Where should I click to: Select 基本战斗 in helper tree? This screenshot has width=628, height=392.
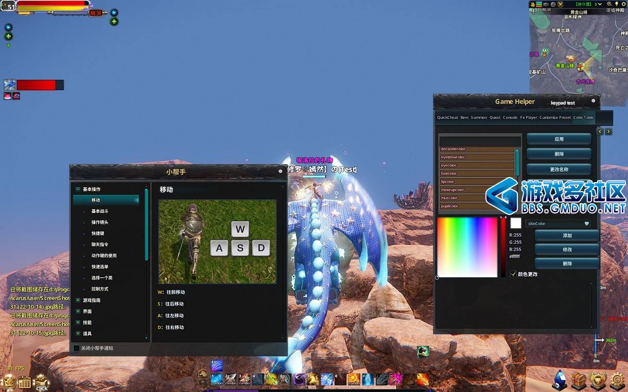coord(100,211)
